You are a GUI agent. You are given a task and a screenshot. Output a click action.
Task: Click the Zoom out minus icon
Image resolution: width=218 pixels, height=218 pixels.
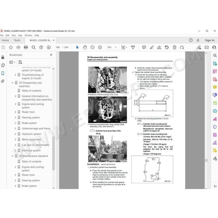click(92, 47)
